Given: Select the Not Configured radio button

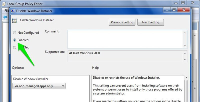Looking at the screenshot, I should tap(15, 33).
